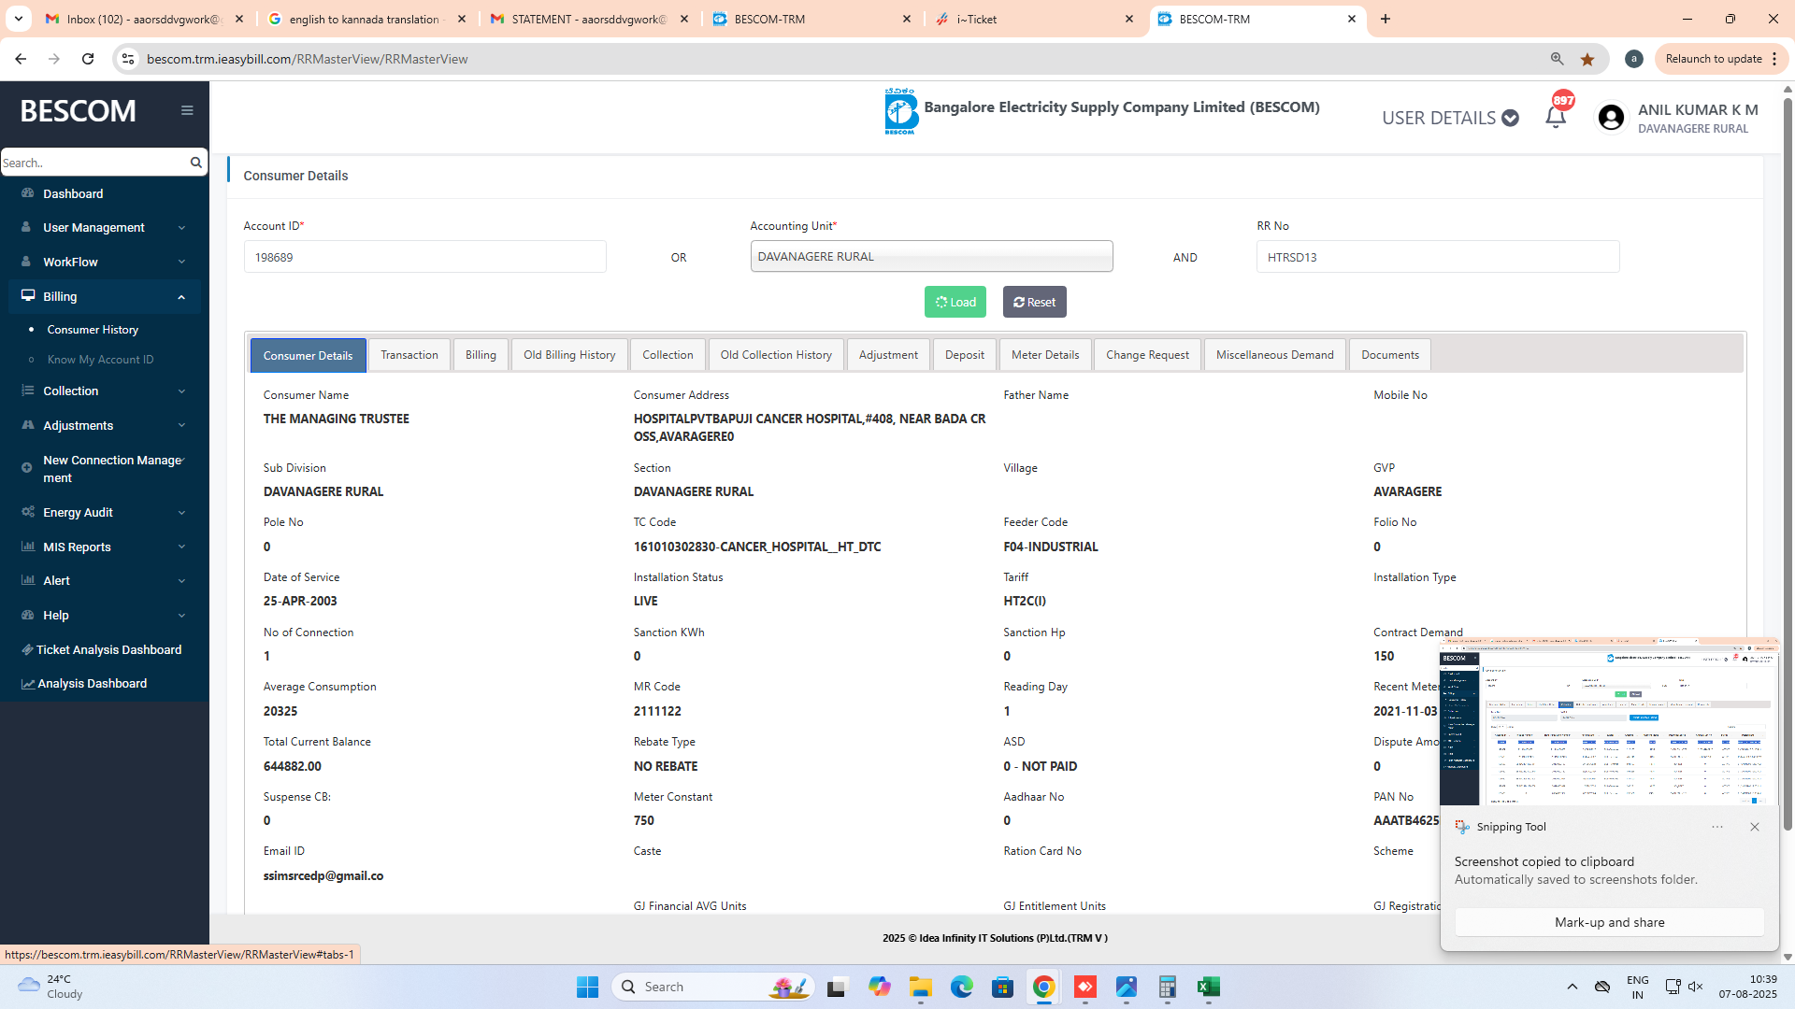1795x1009 pixels.
Task: Click the user profile avatar icon
Action: coord(1611,118)
